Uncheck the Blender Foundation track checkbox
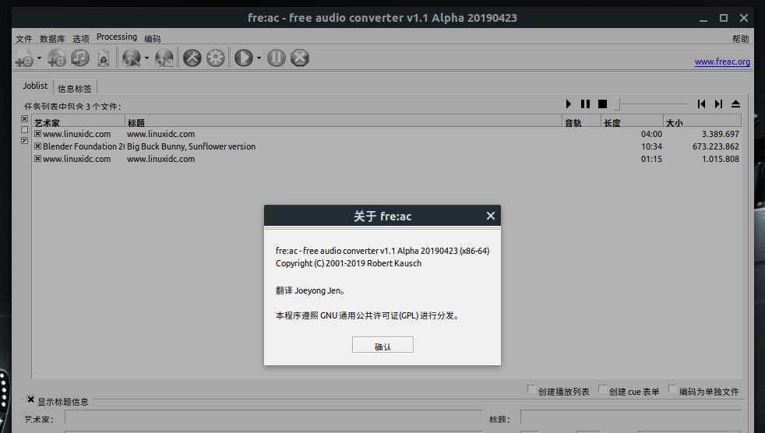Screen dimensions: 765x433 (x=37, y=146)
